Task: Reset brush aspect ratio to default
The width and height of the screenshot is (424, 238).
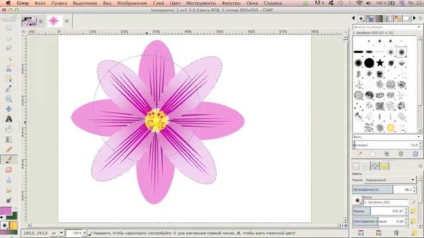Action: [413, 221]
